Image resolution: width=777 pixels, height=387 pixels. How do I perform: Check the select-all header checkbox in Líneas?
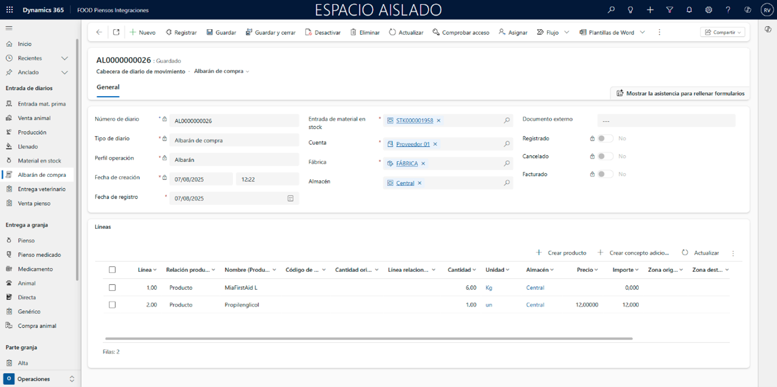pyautogui.click(x=112, y=270)
